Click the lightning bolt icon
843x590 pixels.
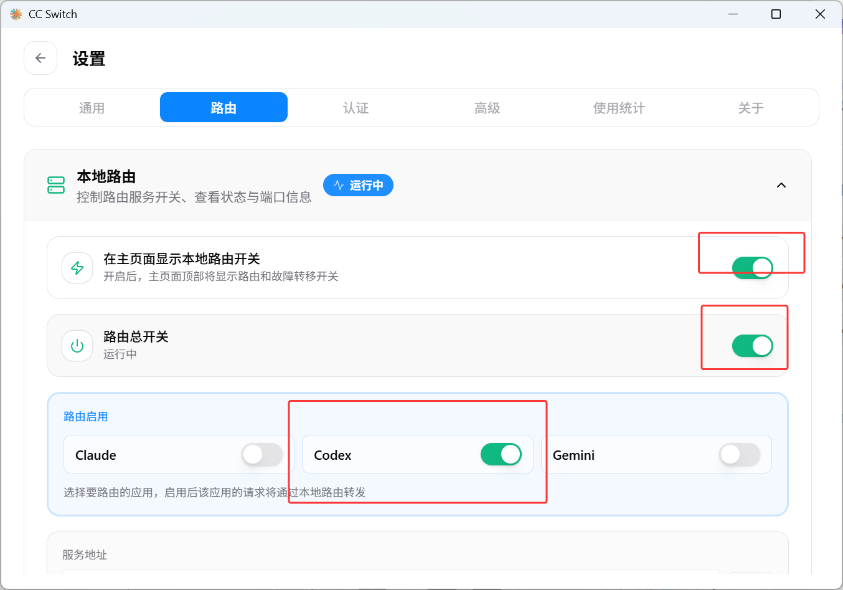(77, 268)
